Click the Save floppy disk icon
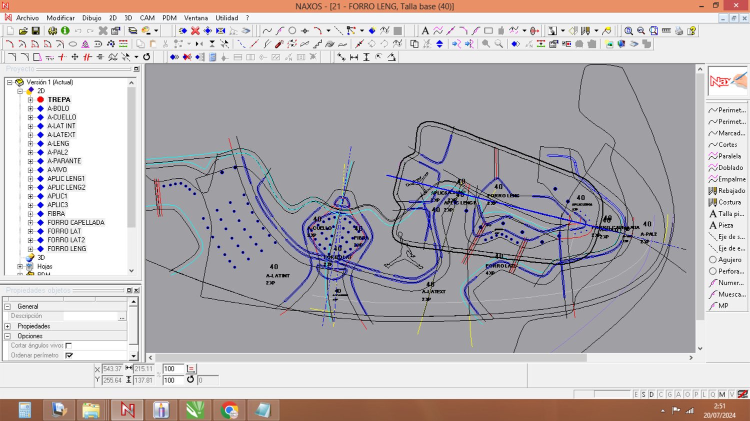 pos(35,31)
